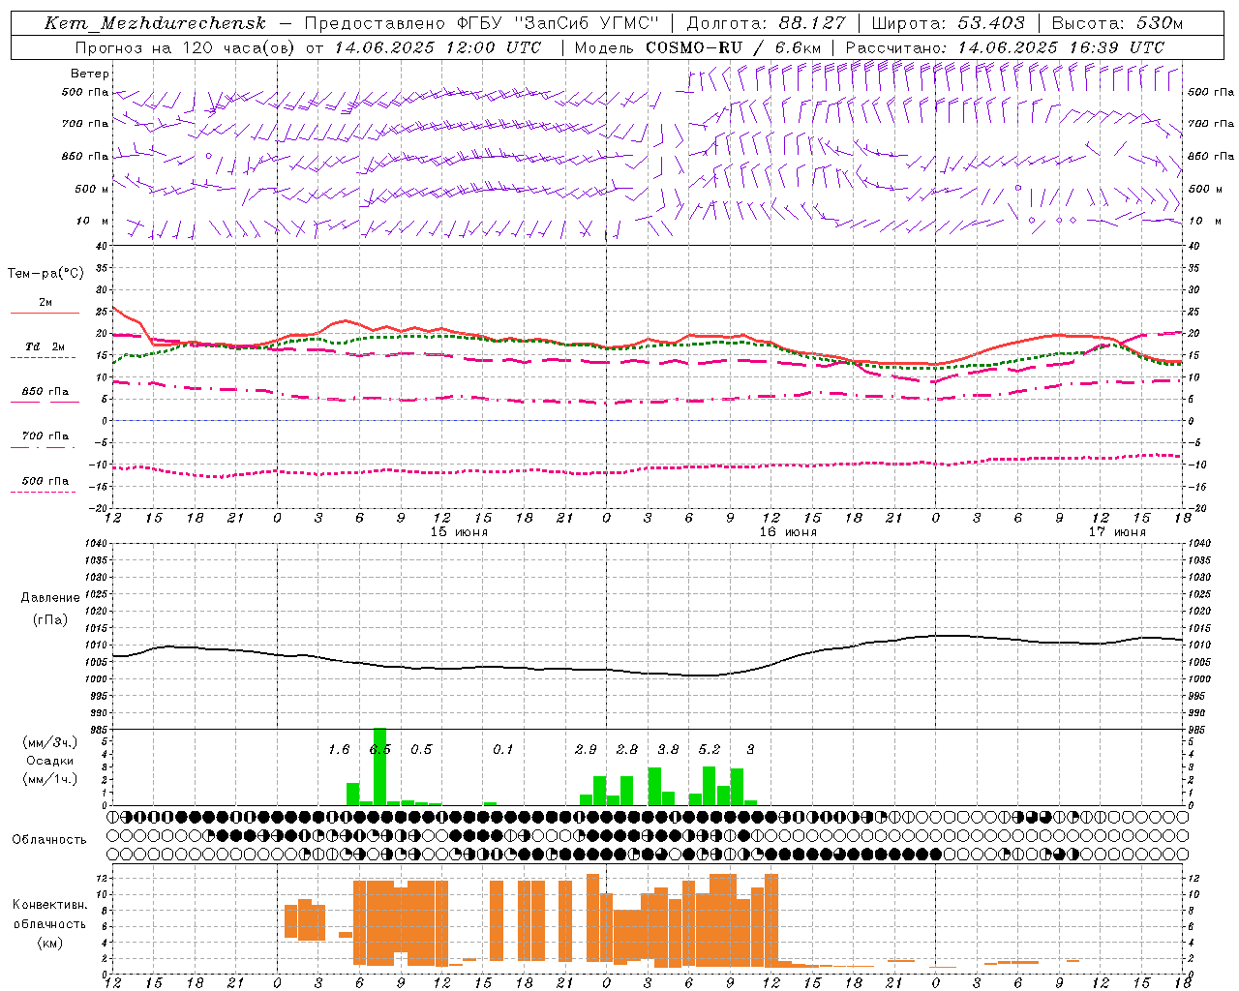1239x991 pixels.
Task: Select the 'Модель COSMO-RU / 6.6км' model label
Action: click(x=697, y=47)
